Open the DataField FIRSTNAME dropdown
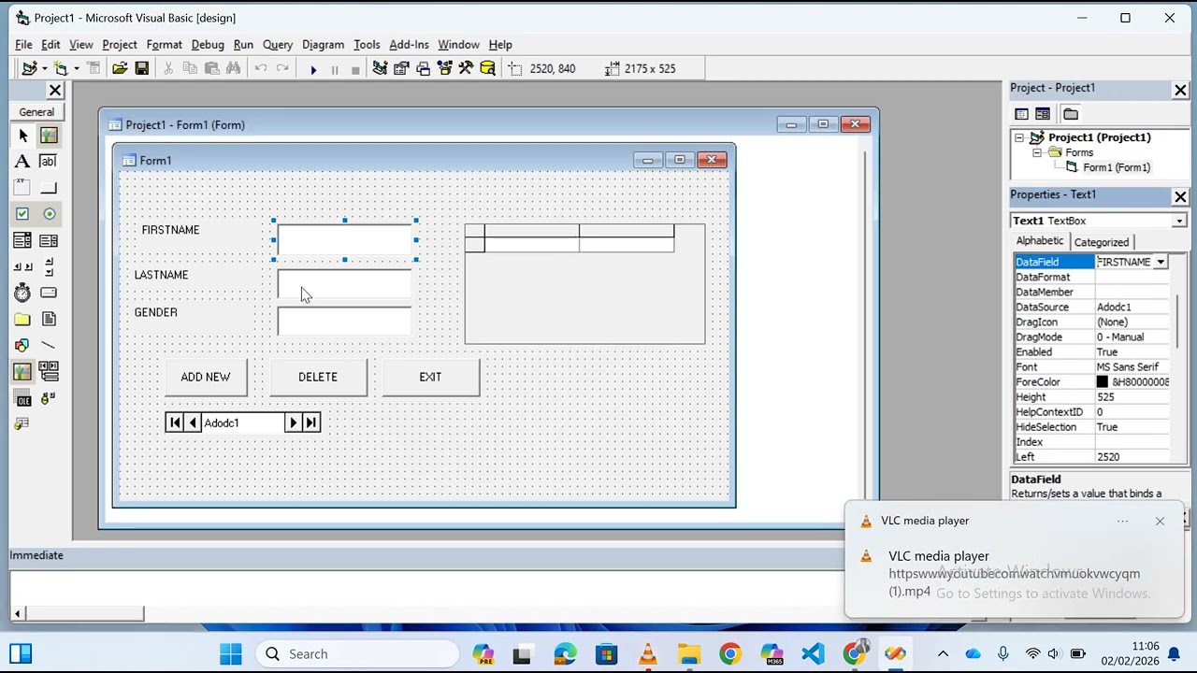 pyautogui.click(x=1161, y=263)
